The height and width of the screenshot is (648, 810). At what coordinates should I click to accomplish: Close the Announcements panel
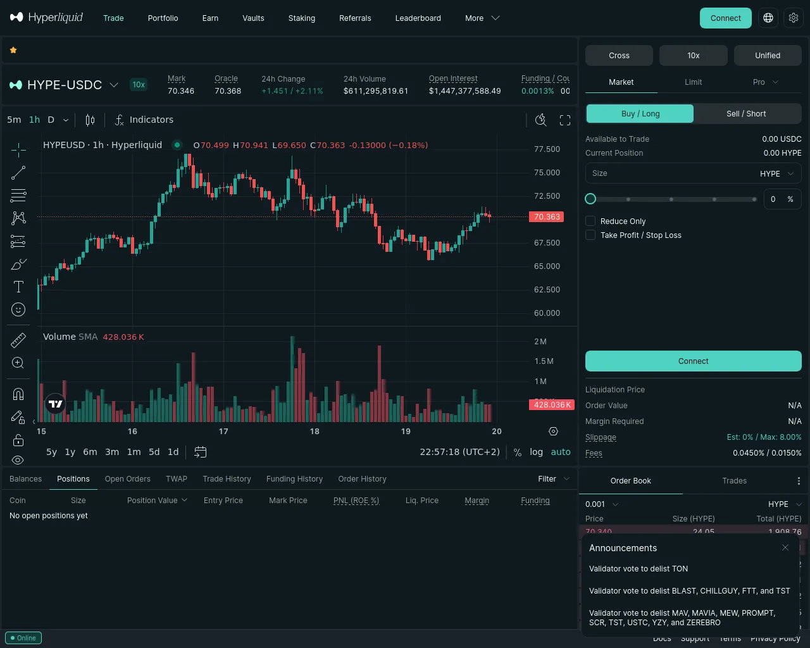pyautogui.click(x=785, y=547)
